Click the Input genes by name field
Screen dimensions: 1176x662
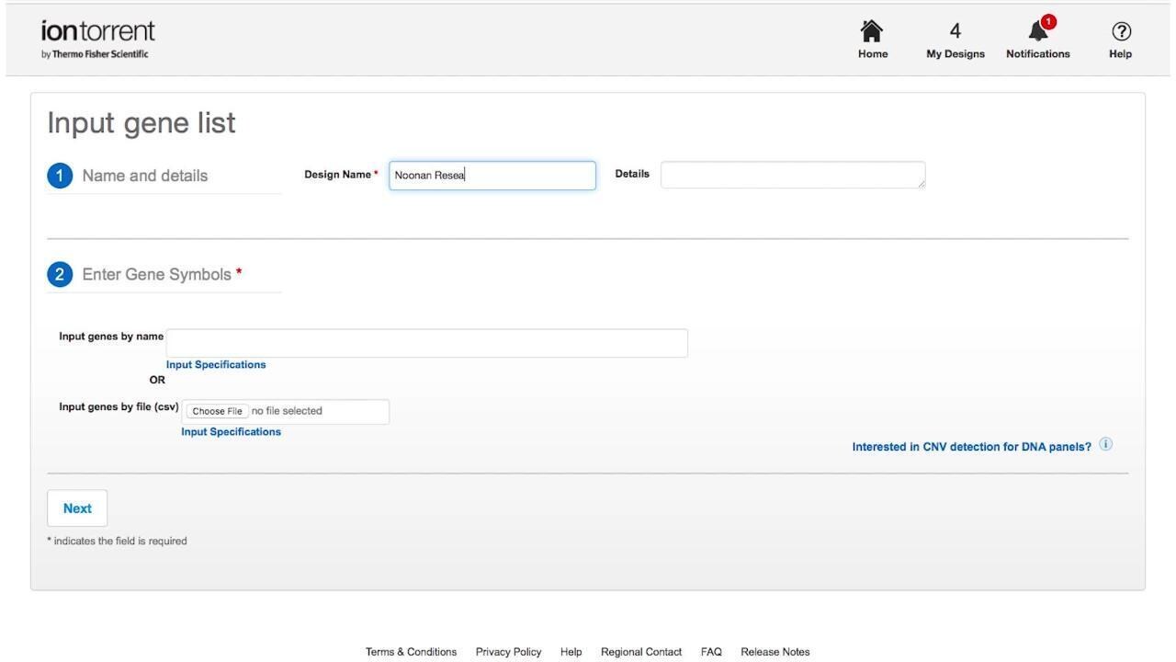(x=426, y=343)
